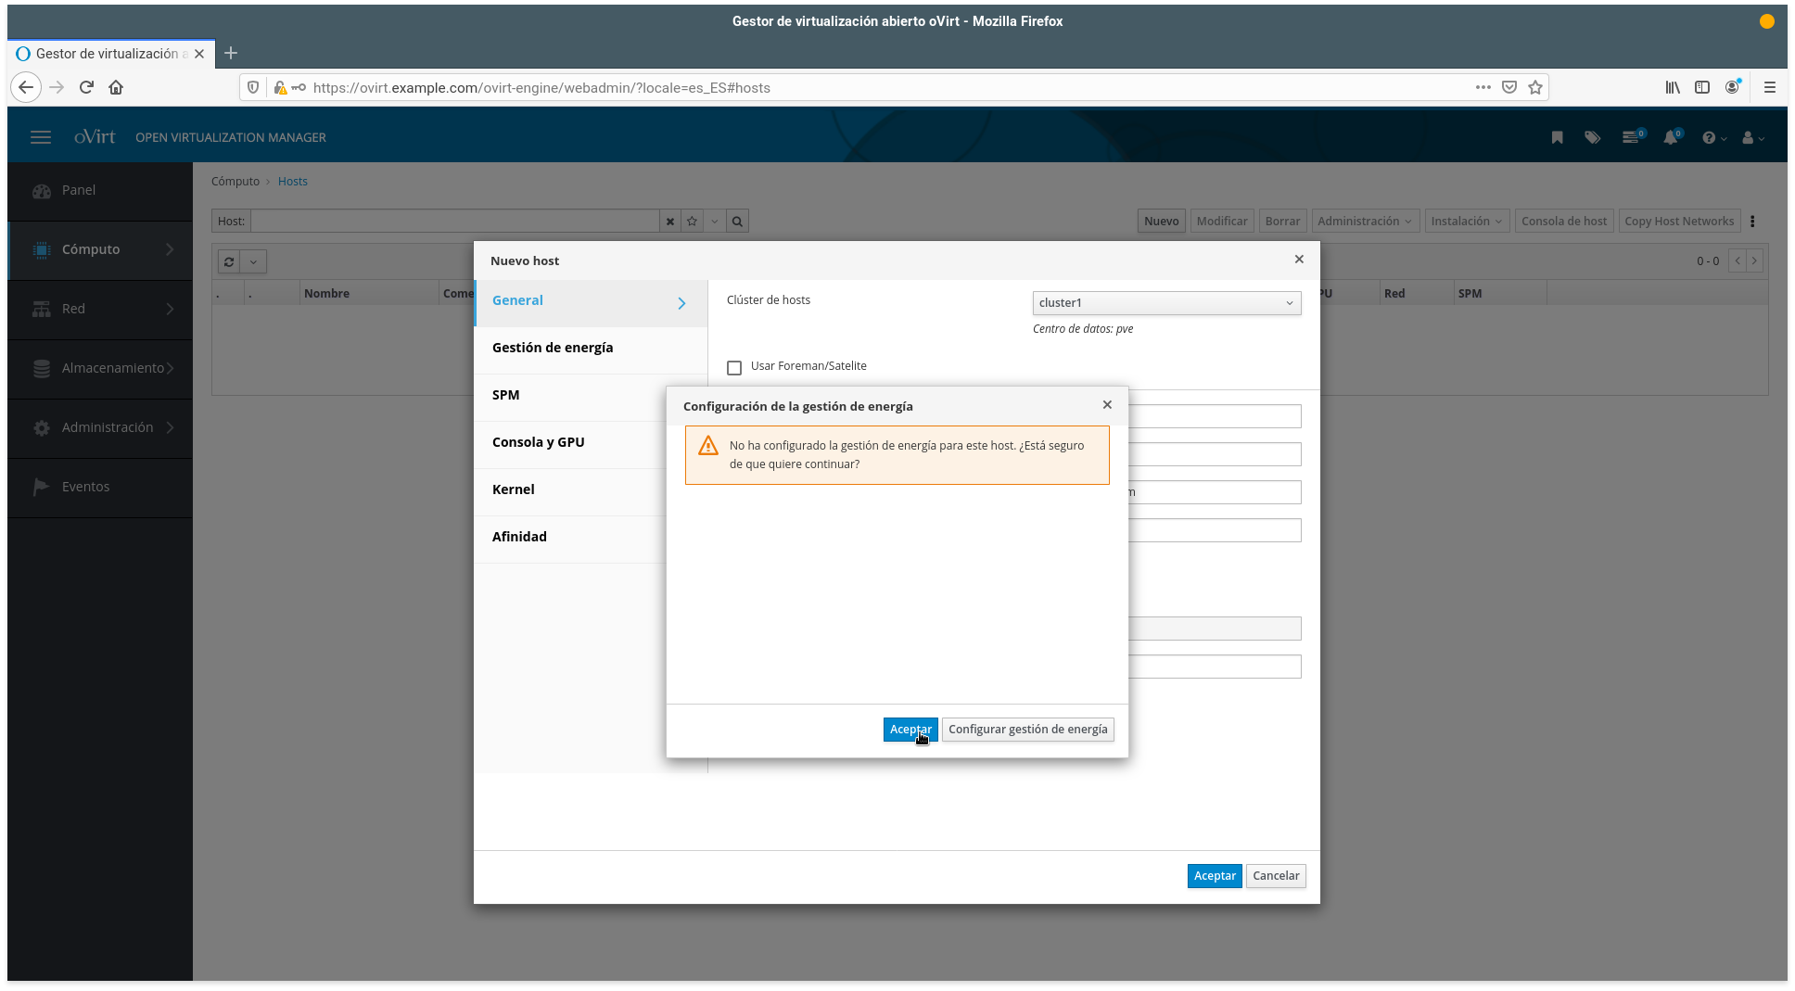This screenshot has width=1795, height=991.
Task: Expand the help menu in header
Action: coord(1713,137)
